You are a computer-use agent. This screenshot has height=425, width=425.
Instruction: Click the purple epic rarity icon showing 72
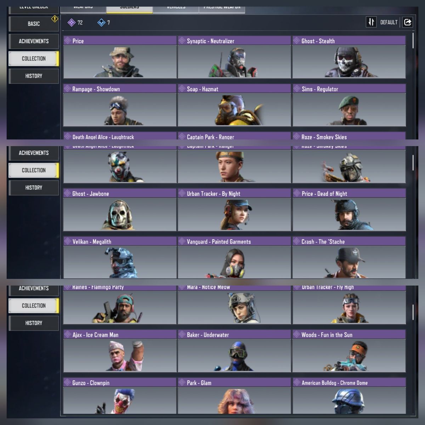coord(72,23)
